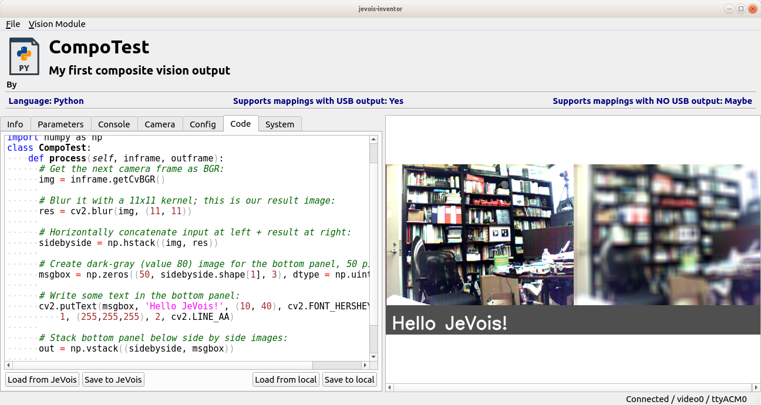Open the File menu

click(x=13, y=24)
